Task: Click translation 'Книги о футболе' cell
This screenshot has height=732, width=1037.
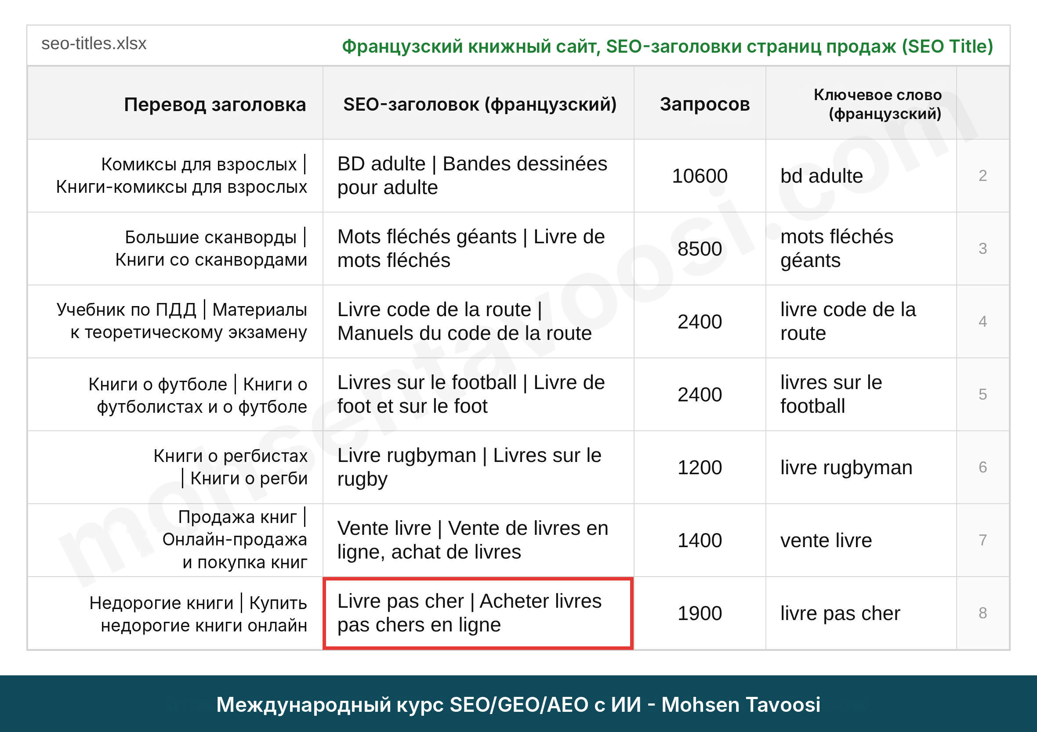Action: (175, 394)
